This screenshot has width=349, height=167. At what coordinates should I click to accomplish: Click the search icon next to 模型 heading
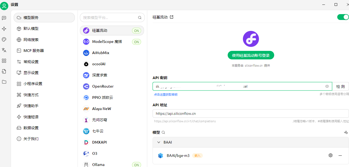click(x=163, y=132)
